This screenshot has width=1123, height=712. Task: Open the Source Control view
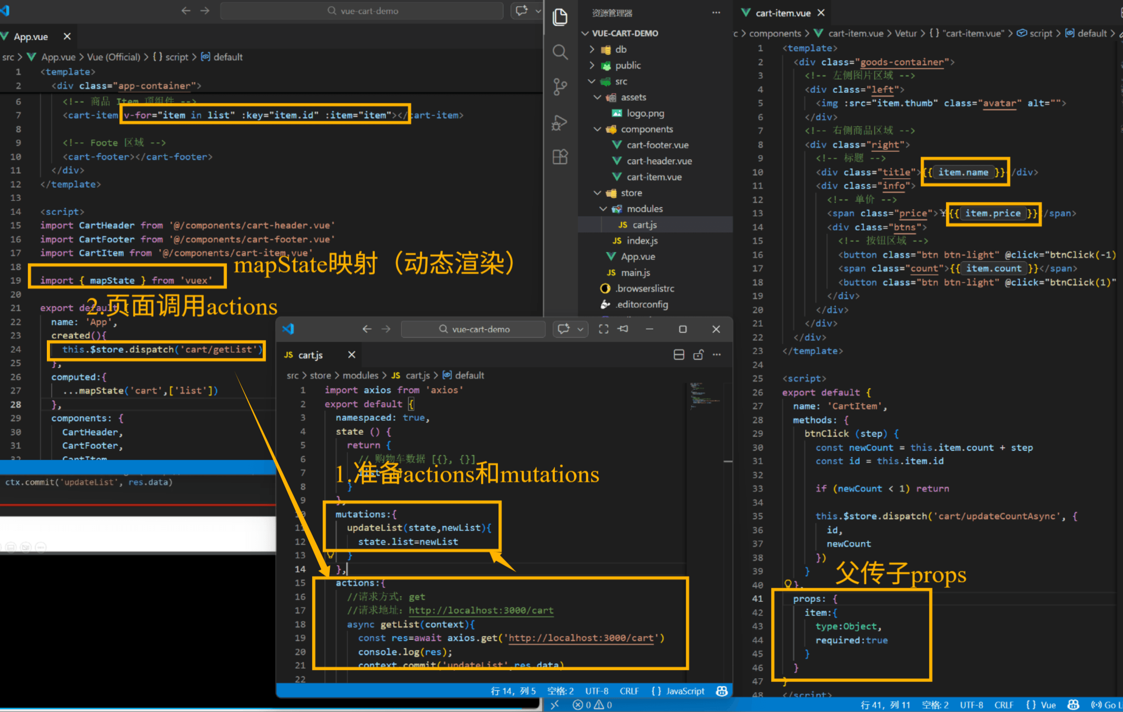[x=560, y=87]
